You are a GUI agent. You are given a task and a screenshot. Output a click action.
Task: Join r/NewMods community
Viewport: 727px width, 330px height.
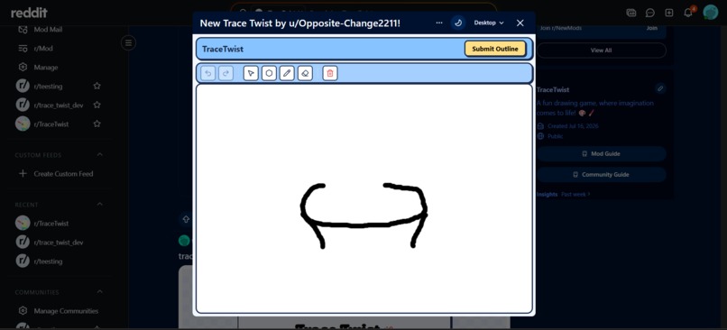(651, 28)
